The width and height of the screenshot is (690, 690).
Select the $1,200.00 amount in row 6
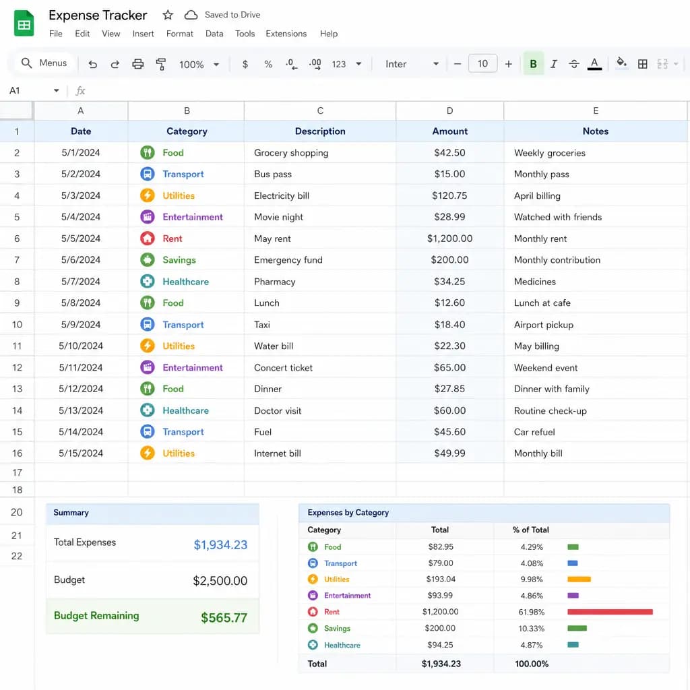click(x=449, y=239)
